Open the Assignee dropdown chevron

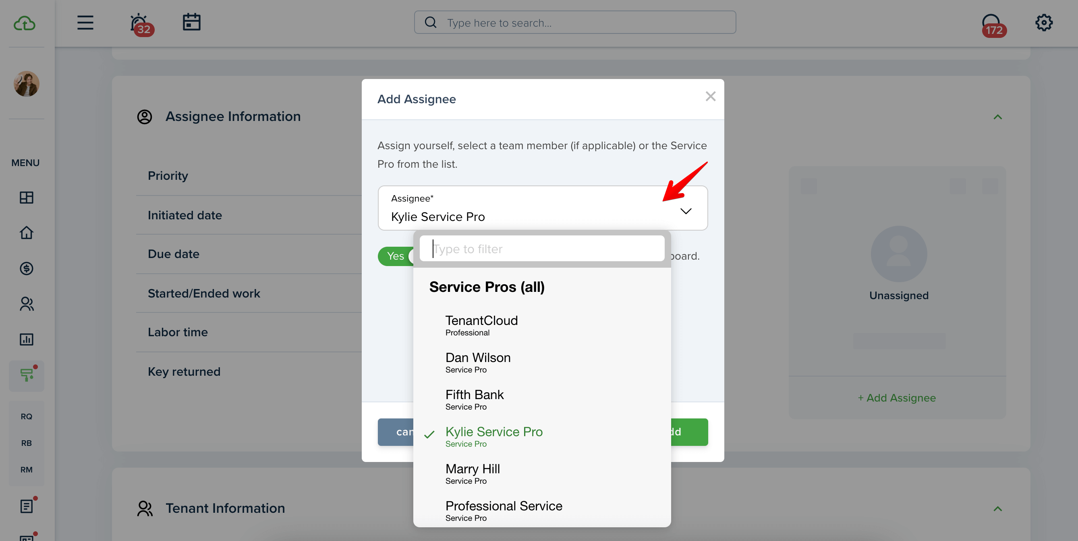coord(686,211)
